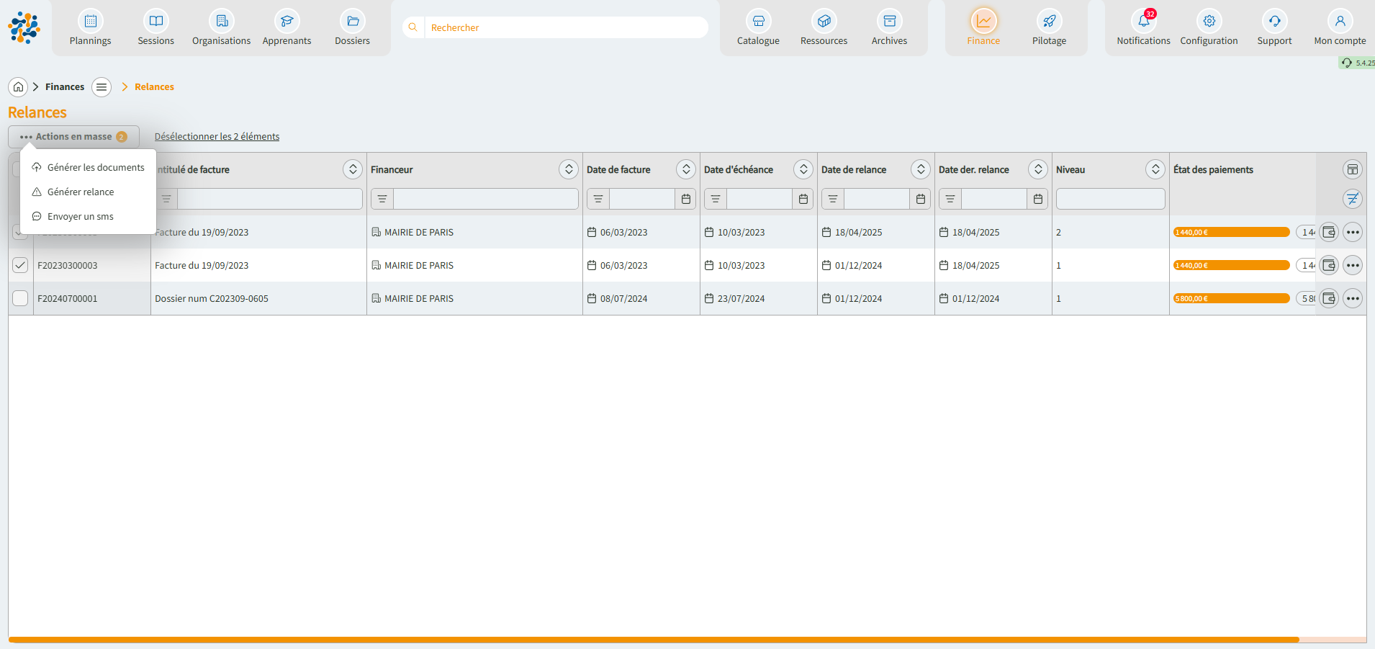Check the checkbox for invoice F20240700001
This screenshot has height=649, width=1375.
coord(20,298)
